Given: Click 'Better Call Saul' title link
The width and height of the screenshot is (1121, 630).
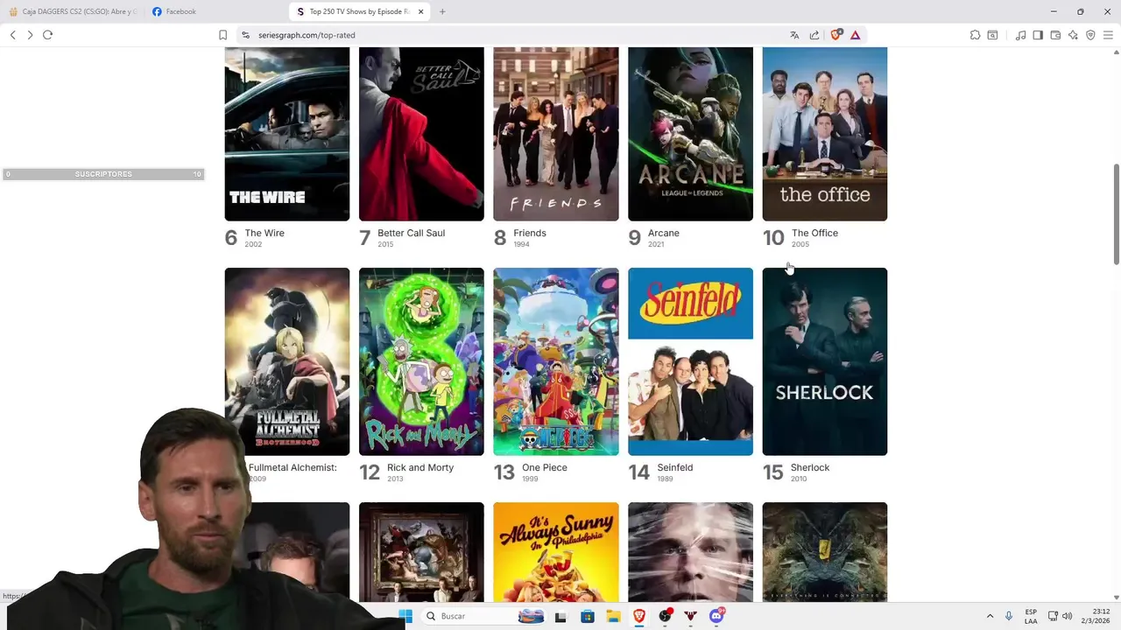Looking at the screenshot, I should pos(411,233).
